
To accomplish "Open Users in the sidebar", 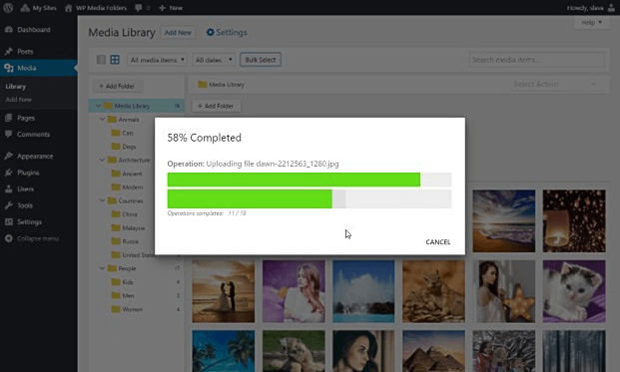I will 25,188.
